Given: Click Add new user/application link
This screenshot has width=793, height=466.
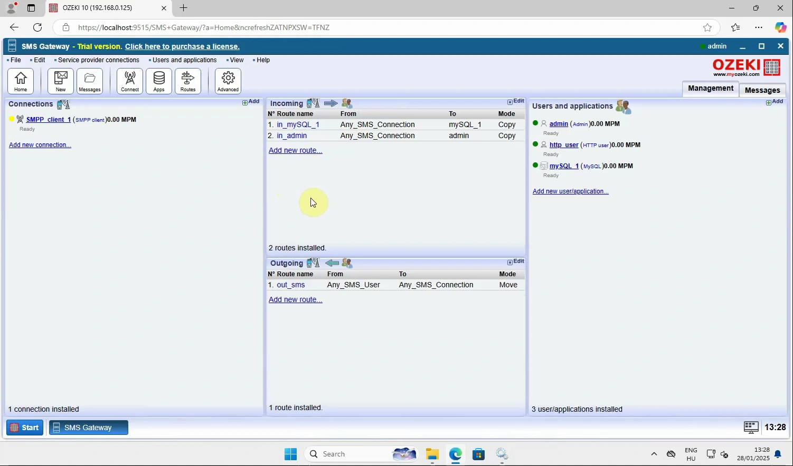Looking at the screenshot, I should (571, 191).
